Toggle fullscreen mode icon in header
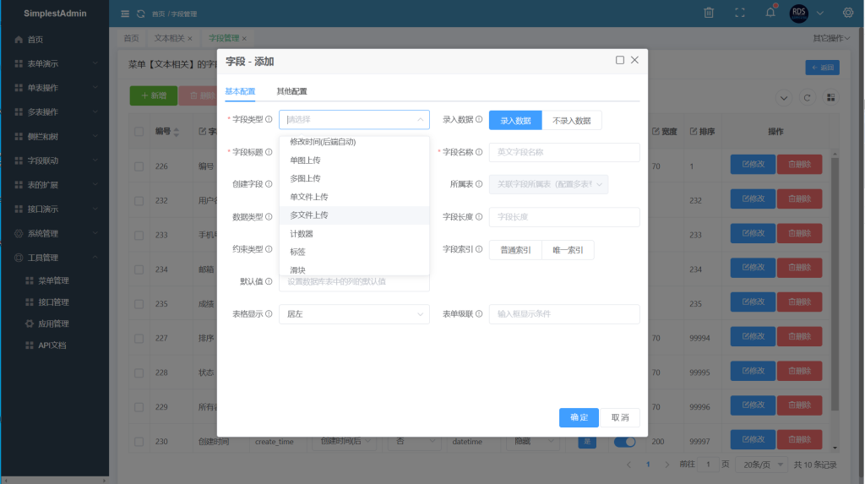This screenshot has width=865, height=484. [x=740, y=13]
